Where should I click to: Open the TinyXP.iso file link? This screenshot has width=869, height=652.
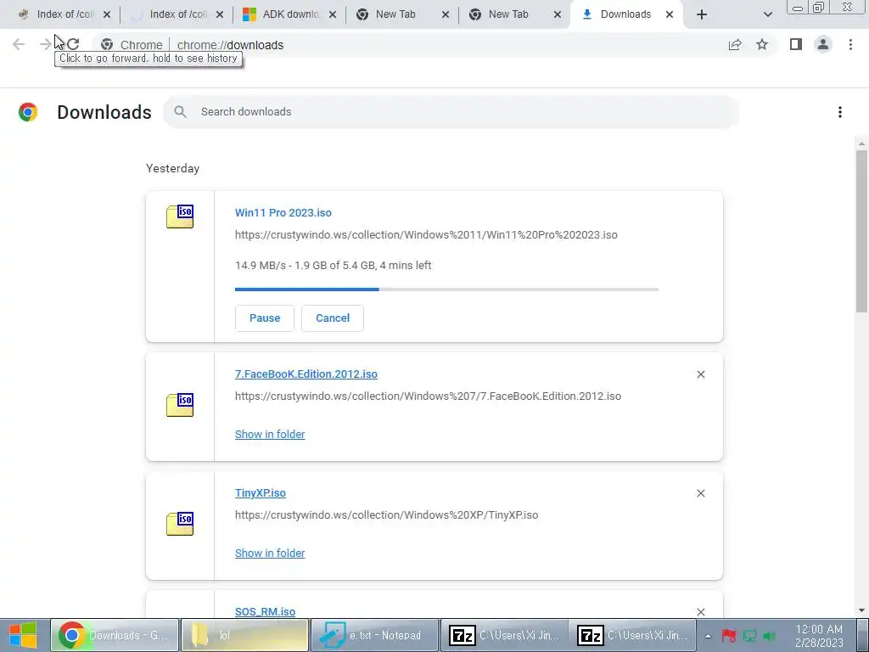[x=260, y=493]
